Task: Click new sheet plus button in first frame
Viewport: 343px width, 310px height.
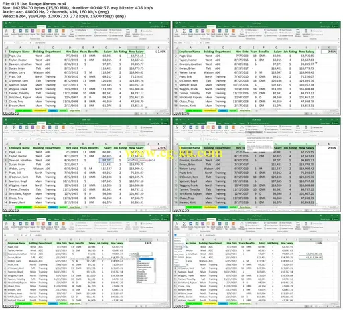Action: pos(86,111)
